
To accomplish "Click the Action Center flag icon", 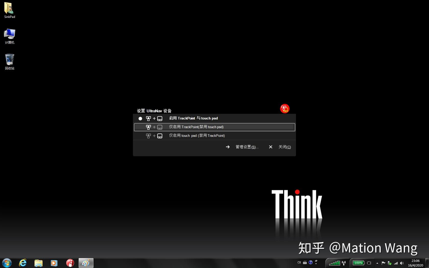I will (383, 263).
